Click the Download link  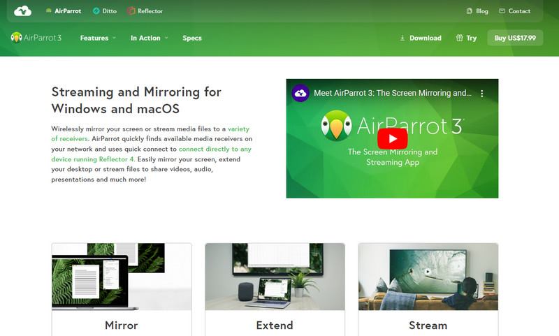pos(426,38)
